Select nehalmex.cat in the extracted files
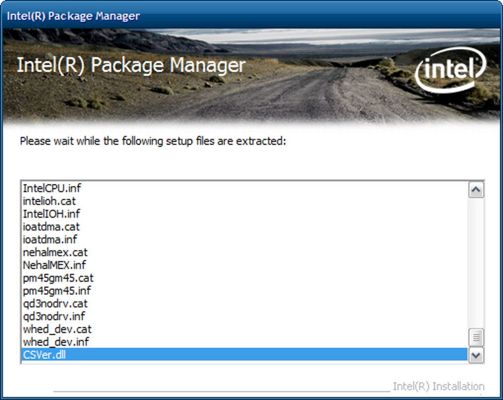 tap(55, 252)
